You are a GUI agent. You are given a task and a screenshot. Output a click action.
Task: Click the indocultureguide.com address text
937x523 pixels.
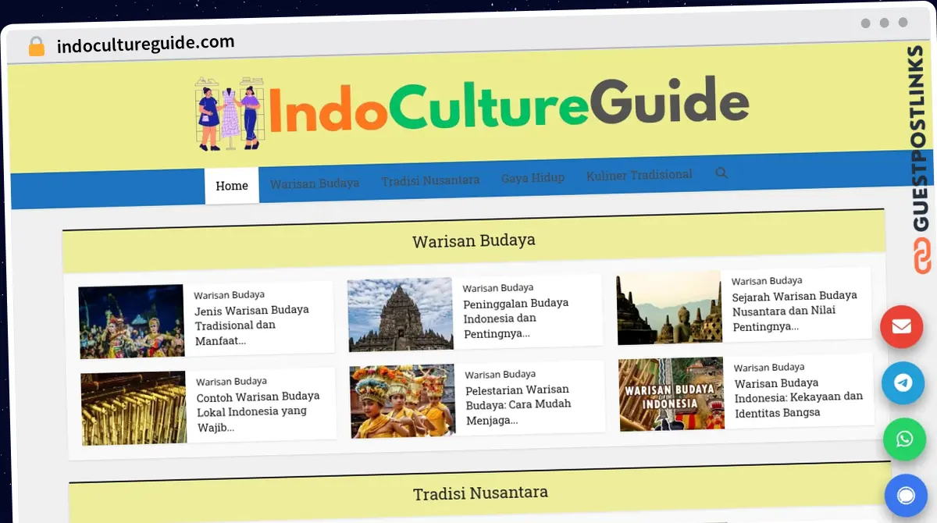click(145, 44)
